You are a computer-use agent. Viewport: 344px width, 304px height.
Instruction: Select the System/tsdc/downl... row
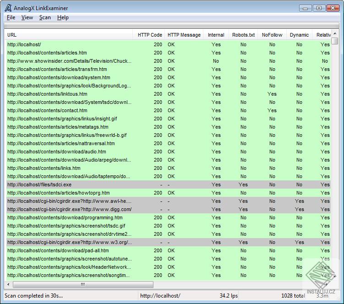(x=168, y=102)
